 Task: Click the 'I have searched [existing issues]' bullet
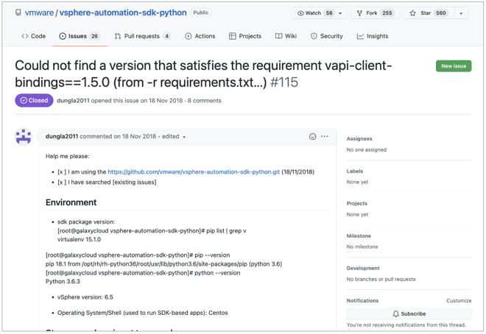pyautogui.click(x=107, y=182)
